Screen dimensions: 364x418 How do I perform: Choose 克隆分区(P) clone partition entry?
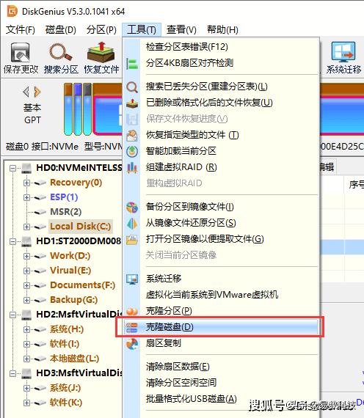click(220, 311)
